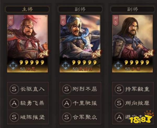View the 破阵摧坚 skill entry

pos(28,117)
